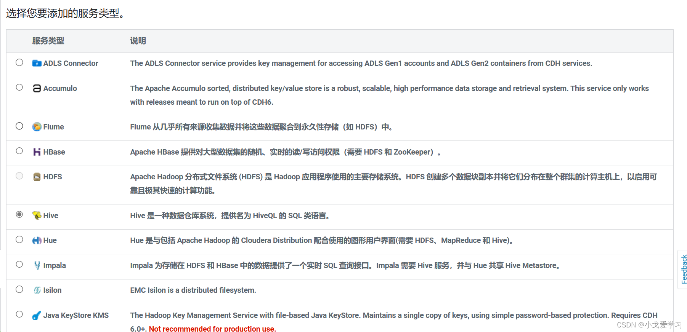Select the Hue radio button
The image size is (687, 332).
pyautogui.click(x=19, y=239)
